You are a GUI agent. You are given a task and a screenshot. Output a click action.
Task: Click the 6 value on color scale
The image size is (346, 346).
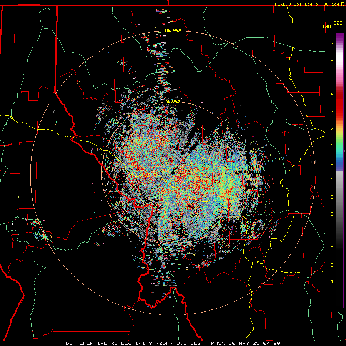tap(332, 60)
